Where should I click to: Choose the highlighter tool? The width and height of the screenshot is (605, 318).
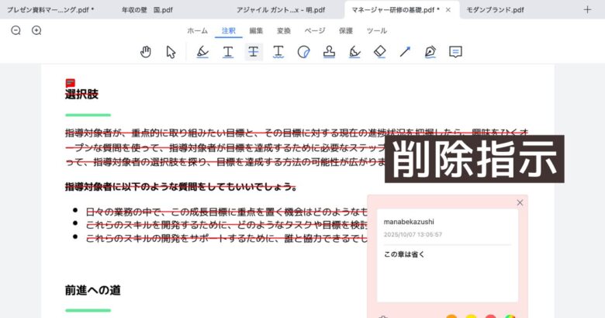pos(202,52)
